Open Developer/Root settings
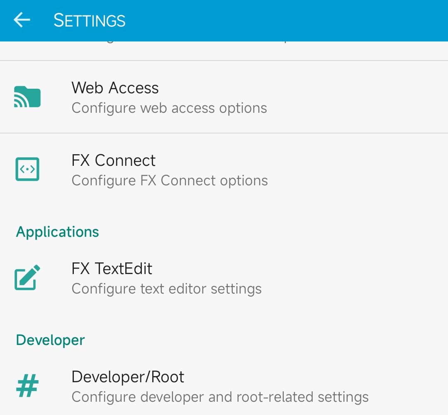The image size is (448, 415). (224, 386)
